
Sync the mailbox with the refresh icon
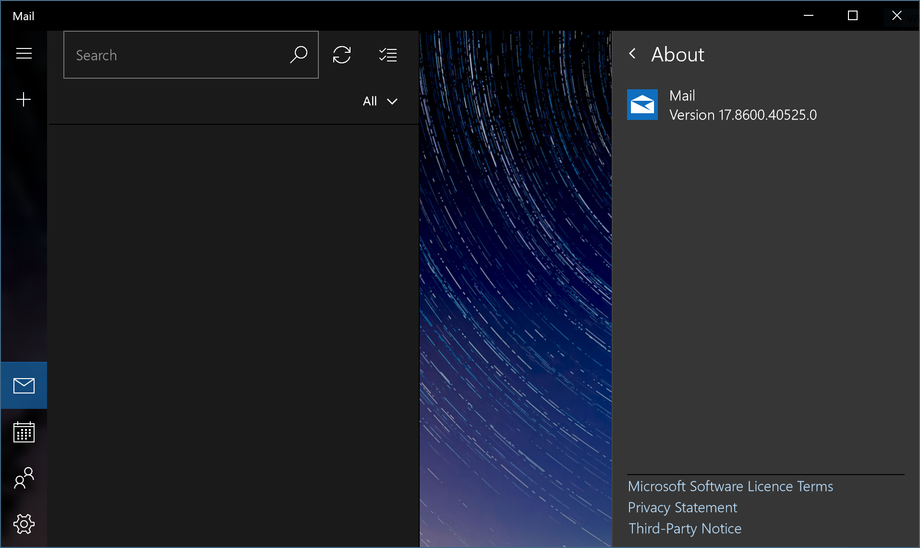tap(342, 55)
